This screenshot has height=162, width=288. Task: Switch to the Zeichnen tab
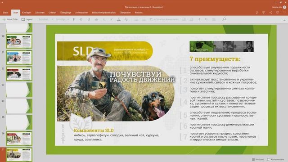(x=40, y=13)
